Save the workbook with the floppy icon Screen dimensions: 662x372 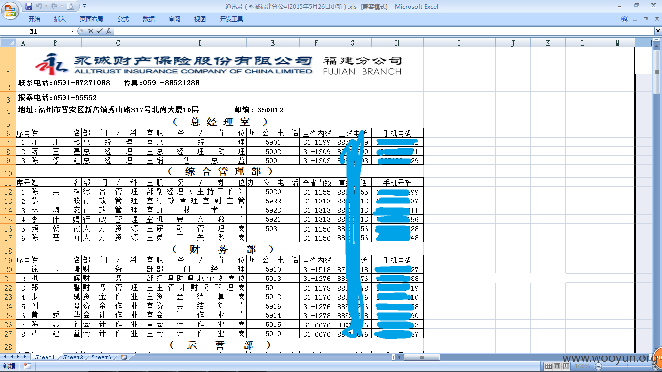click(29, 6)
